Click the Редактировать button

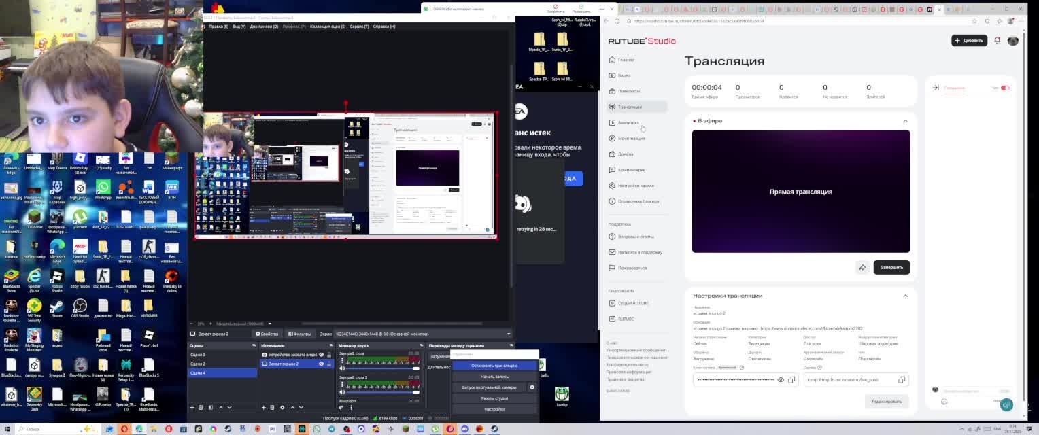click(887, 402)
